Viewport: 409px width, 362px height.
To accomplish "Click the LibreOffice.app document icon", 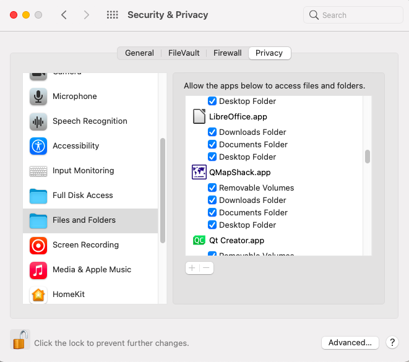I will (x=199, y=116).
